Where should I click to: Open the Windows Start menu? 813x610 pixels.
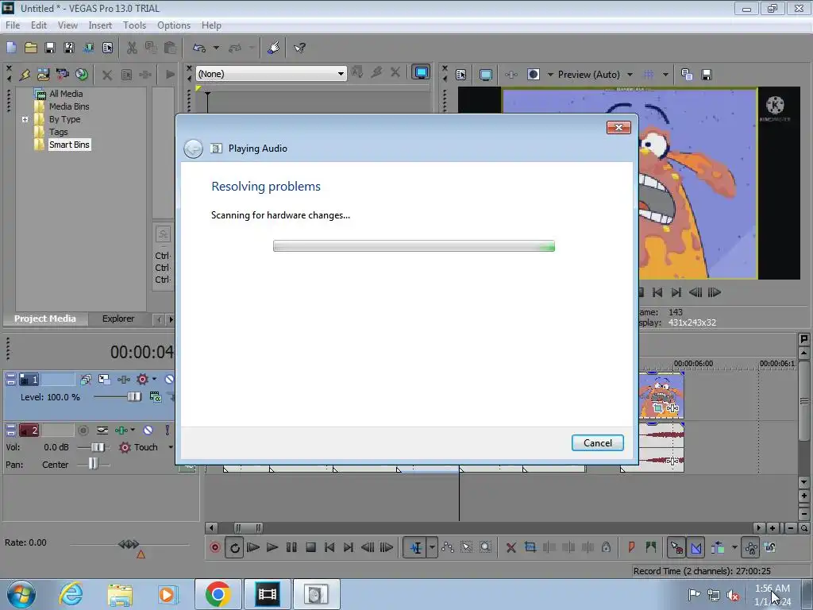pyautogui.click(x=21, y=594)
